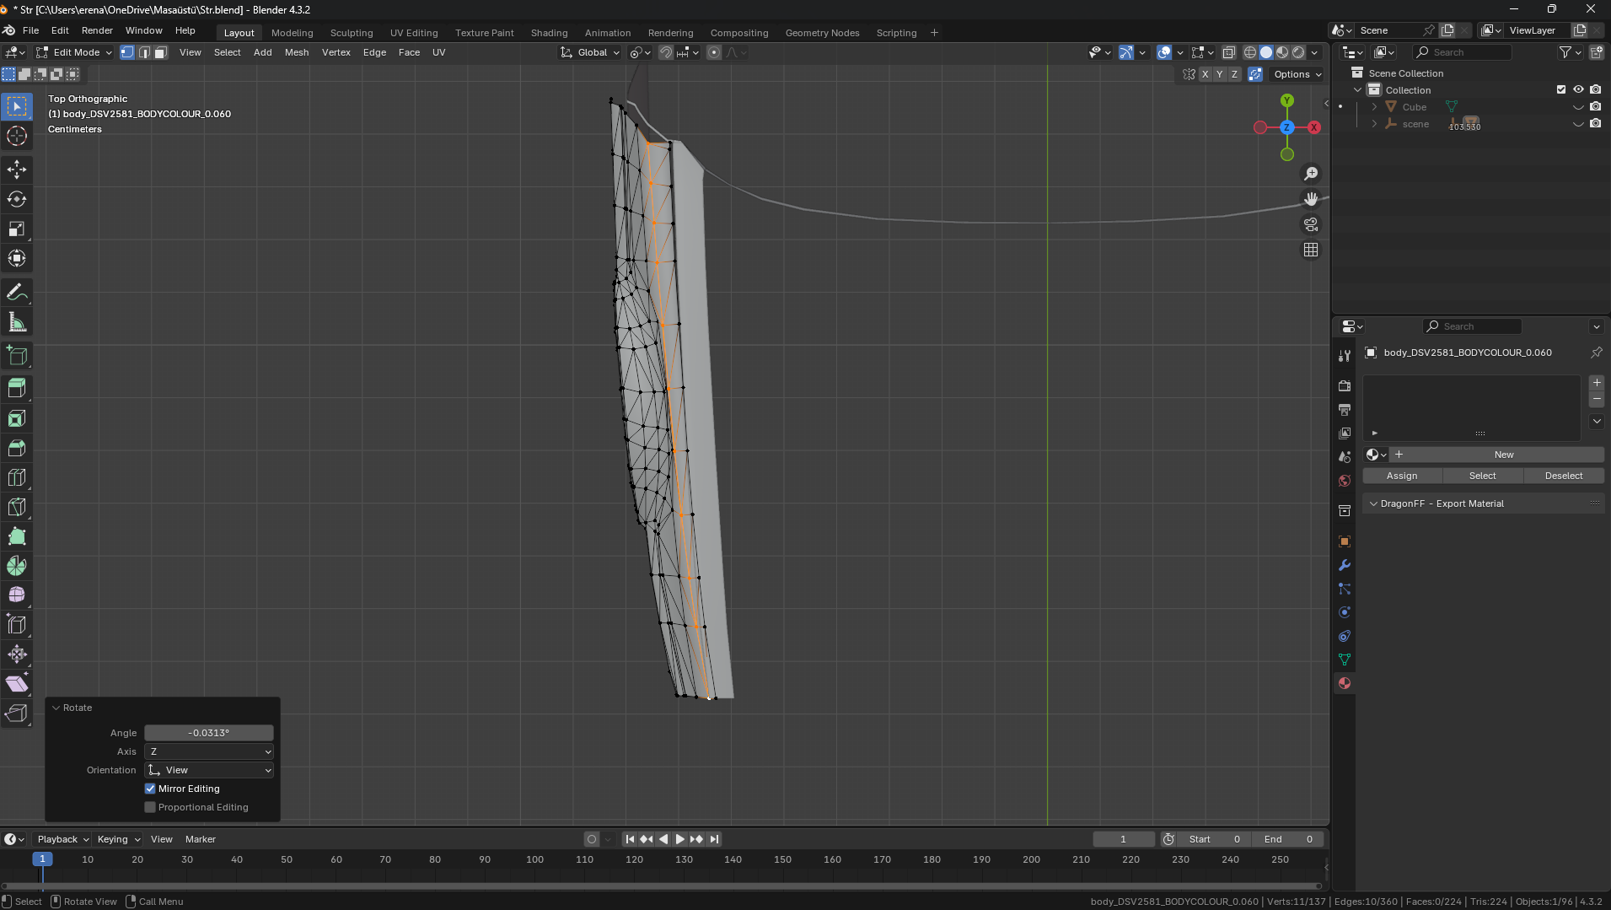Open the World properties tab
The height and width of the screenshot is (910, 1611).
1345,481
